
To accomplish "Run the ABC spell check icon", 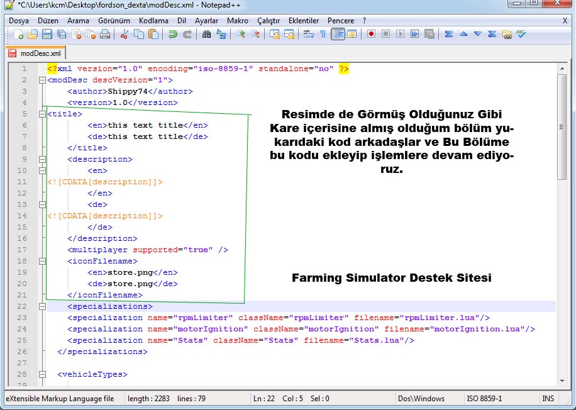I will click(x=521, y=34).
